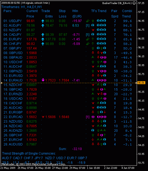Click the 21 May 2009 time axis label
This screenshot has height=171, width=148.
[x=8, y=168]
